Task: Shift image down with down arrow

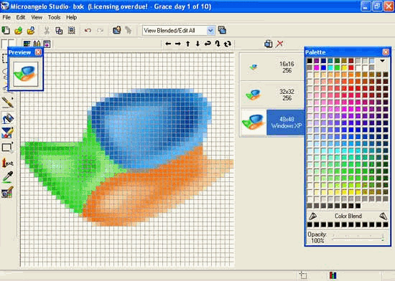Action: 197,44
